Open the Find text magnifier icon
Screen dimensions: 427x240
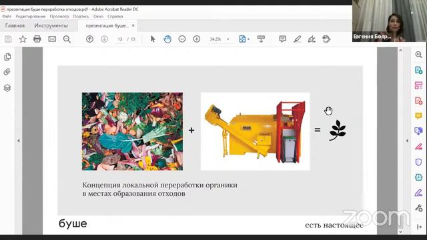(x=67, y=39)
